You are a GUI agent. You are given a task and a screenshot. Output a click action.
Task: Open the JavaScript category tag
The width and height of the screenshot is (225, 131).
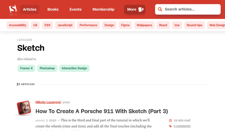pyautogui.click(x=65, y=25)
